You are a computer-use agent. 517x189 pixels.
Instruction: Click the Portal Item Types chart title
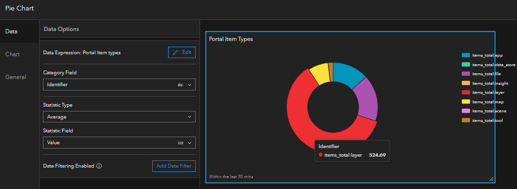point(231,39)
